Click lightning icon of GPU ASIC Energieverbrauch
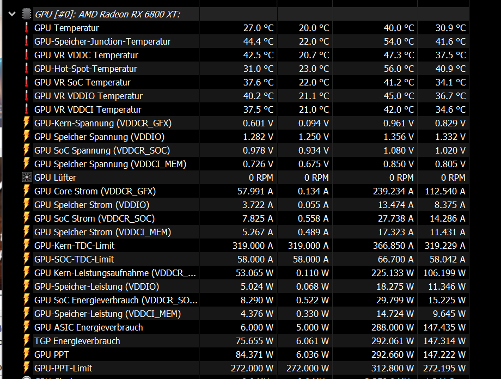Viewport: 501px width, 379px height. (x=27, y=327)
